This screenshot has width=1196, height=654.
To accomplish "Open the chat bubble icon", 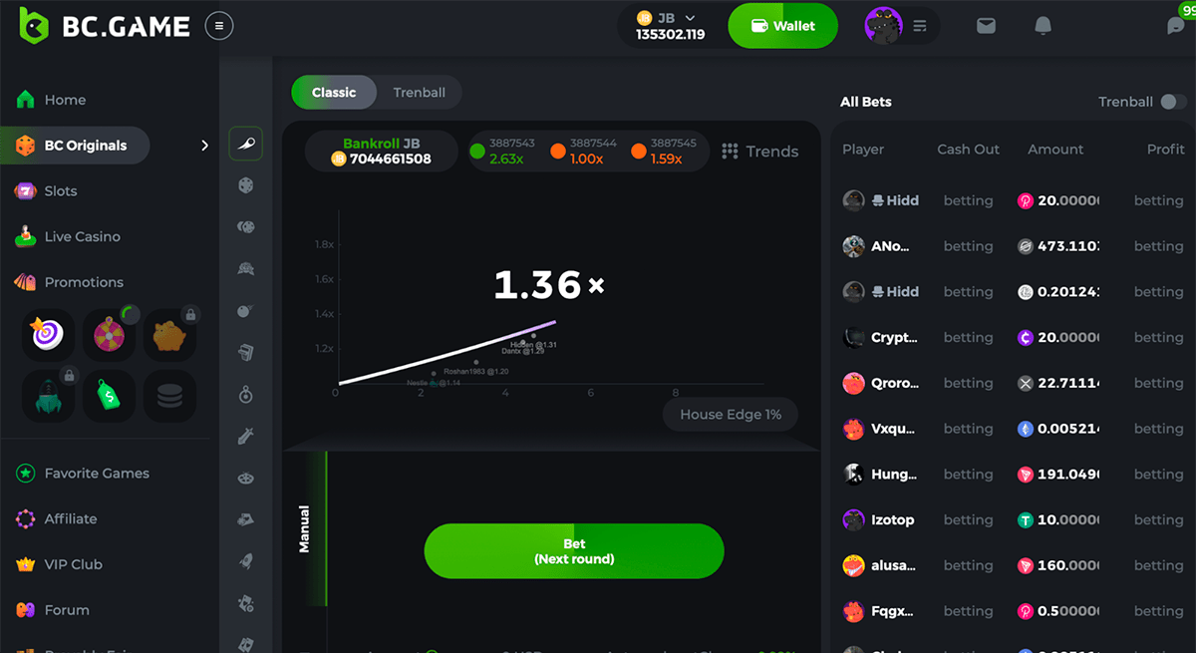I will pyautogui.click(x=1176, y=26).
